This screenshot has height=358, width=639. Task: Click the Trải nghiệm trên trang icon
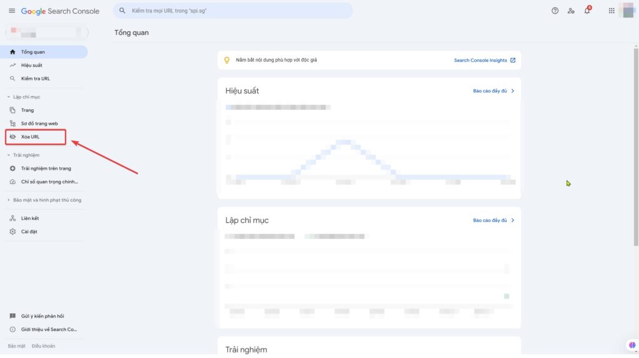click(x=12, y=168)
